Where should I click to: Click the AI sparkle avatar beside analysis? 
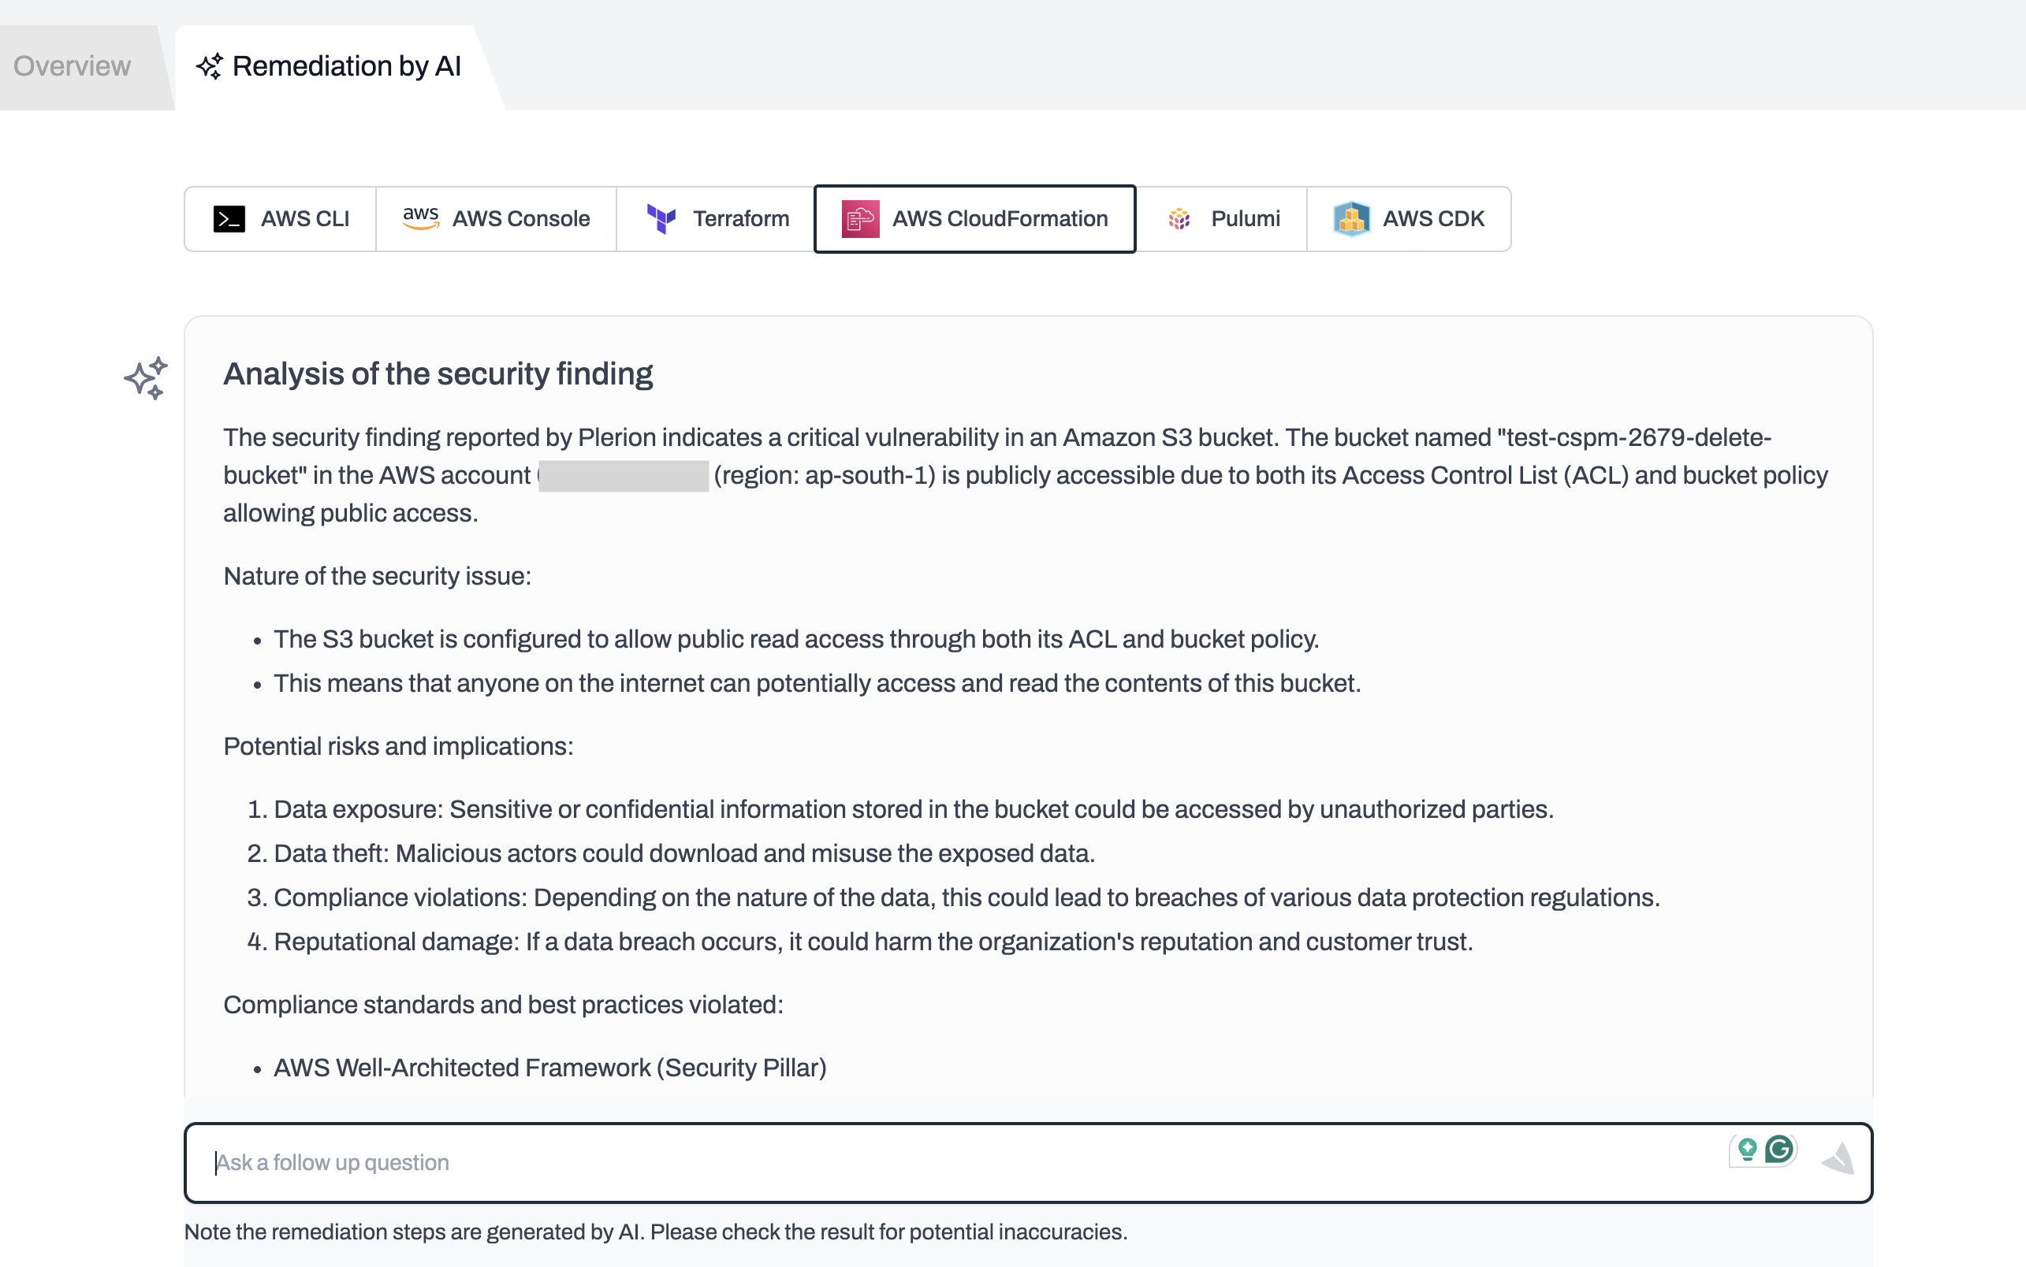(146, 378)
